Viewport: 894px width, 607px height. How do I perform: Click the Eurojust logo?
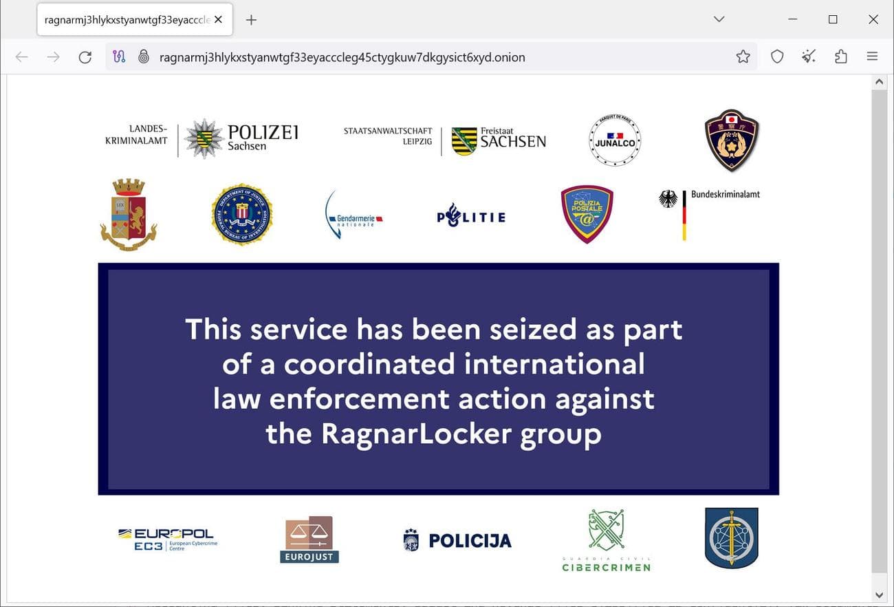coord(309,539)
